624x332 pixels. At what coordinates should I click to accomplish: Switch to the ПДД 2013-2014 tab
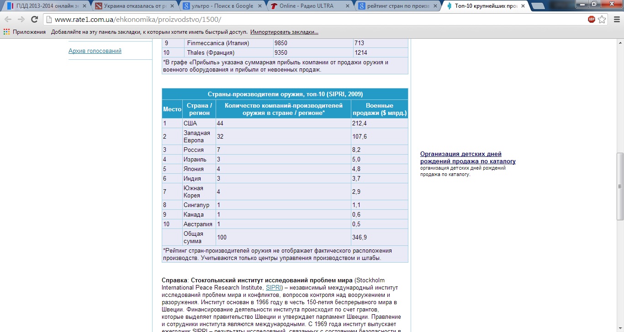(43, 6)
